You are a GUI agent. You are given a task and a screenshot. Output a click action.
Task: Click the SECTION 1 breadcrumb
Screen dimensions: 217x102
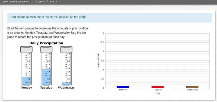point(40,2)
